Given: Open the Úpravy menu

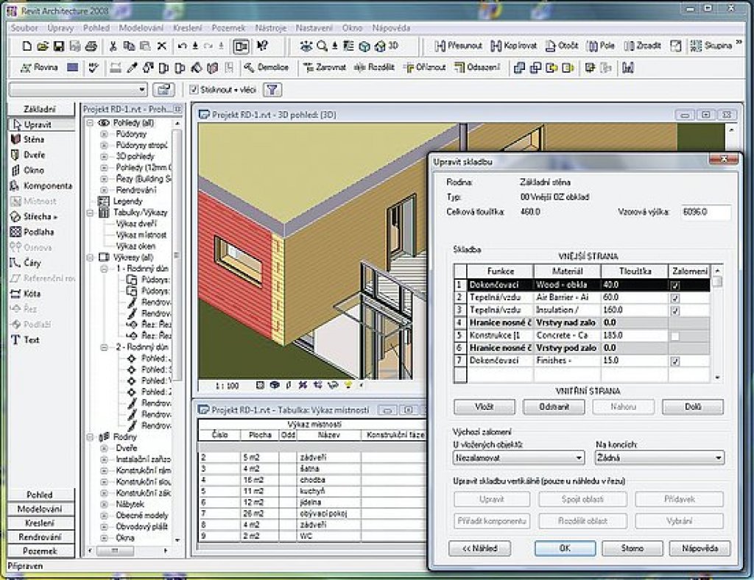Looking at the screenshot, I should [x=60, y=28].
